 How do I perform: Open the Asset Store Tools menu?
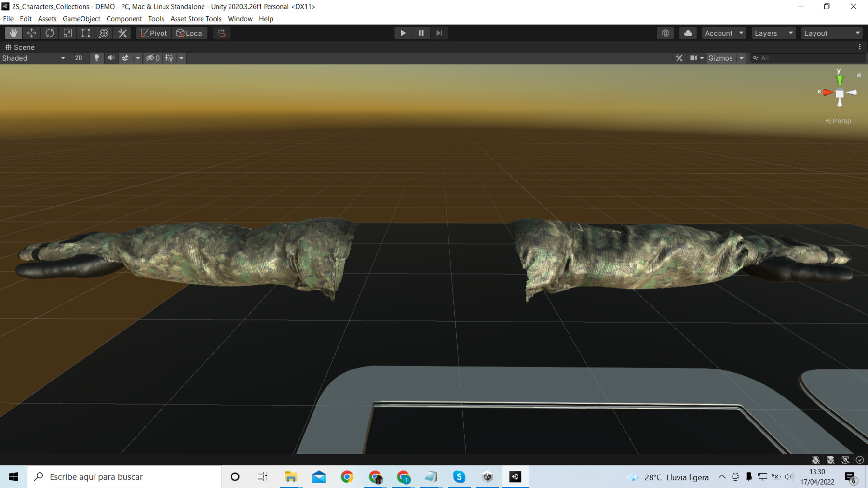pyautogui.click(x=195, y=19)
